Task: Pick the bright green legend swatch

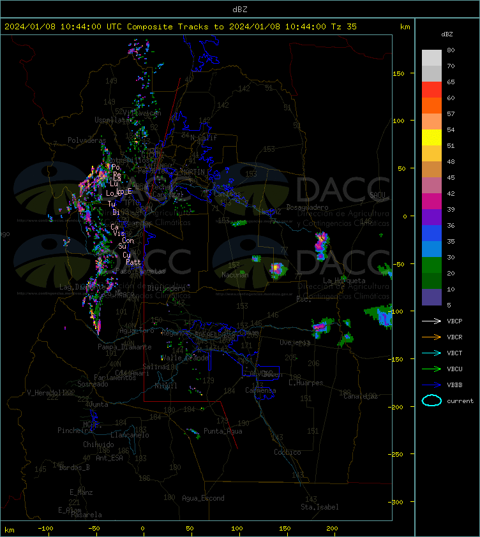Action: click(431, 265)
